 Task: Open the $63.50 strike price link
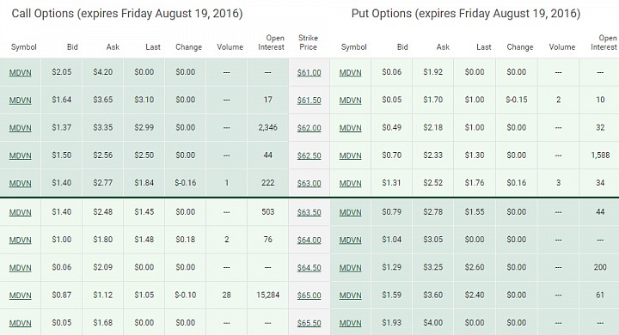coord(309,212)
